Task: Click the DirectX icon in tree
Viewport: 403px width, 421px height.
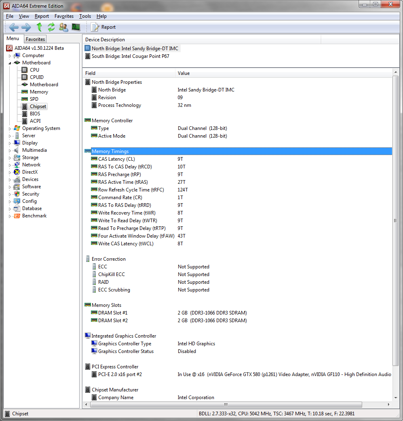Action: click(17, 172)
